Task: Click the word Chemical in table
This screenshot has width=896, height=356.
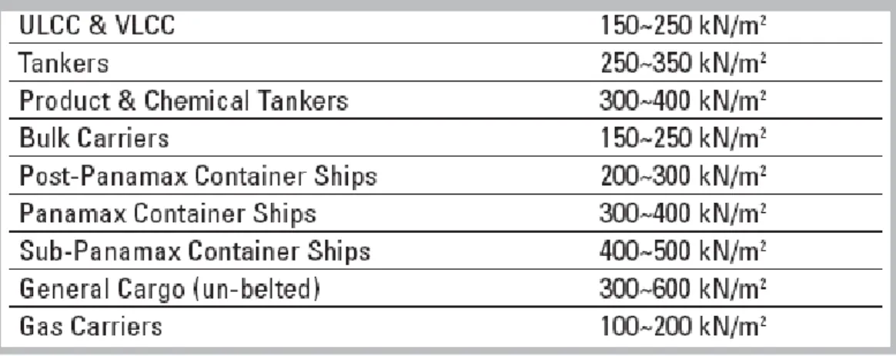Action: tap(196, 101)
